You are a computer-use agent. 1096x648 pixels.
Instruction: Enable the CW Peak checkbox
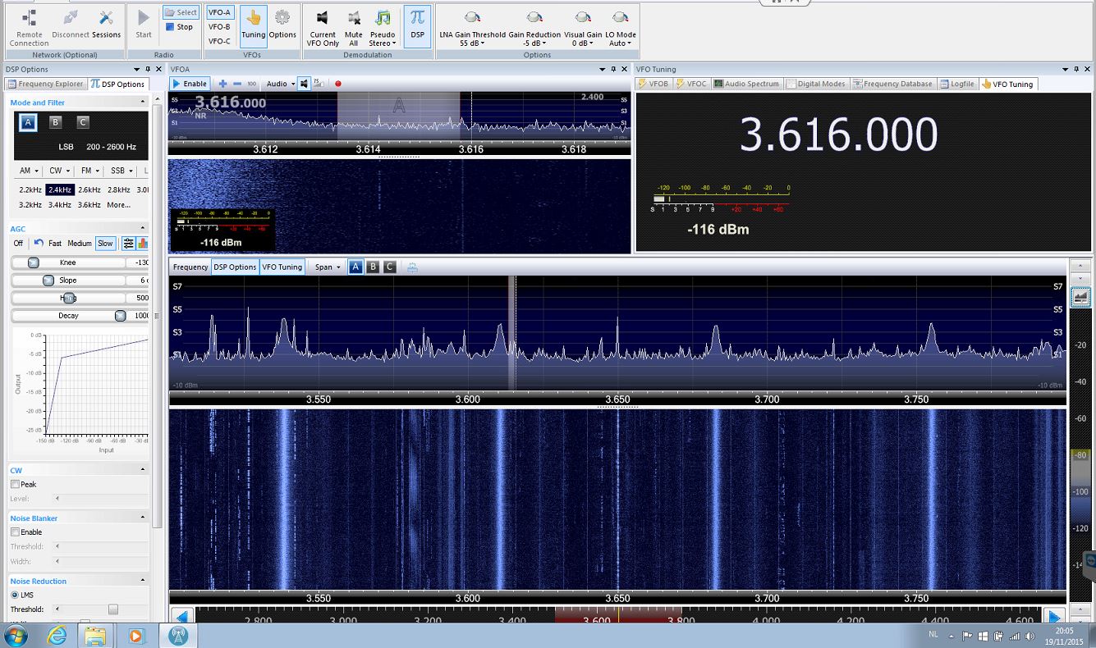pos(15,485)
